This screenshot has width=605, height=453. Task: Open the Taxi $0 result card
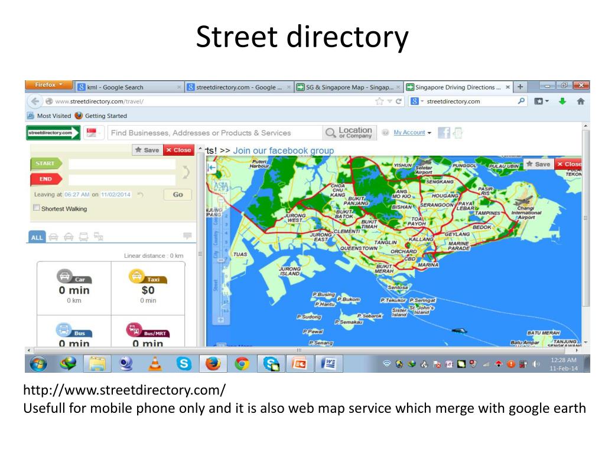click(148, 288)
